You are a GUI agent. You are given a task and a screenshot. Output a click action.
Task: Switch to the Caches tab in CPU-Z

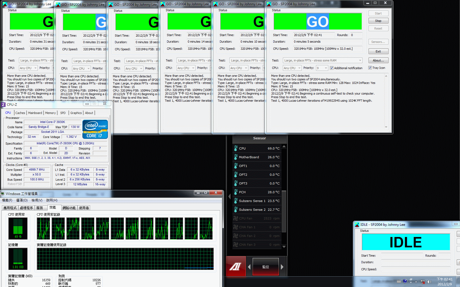click(x=20, y=113)
